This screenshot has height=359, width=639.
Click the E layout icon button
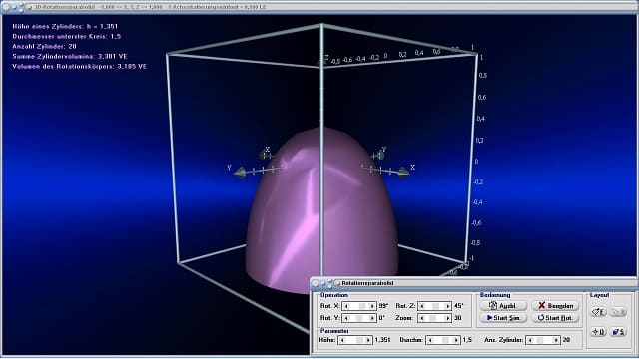pos(598,312)
